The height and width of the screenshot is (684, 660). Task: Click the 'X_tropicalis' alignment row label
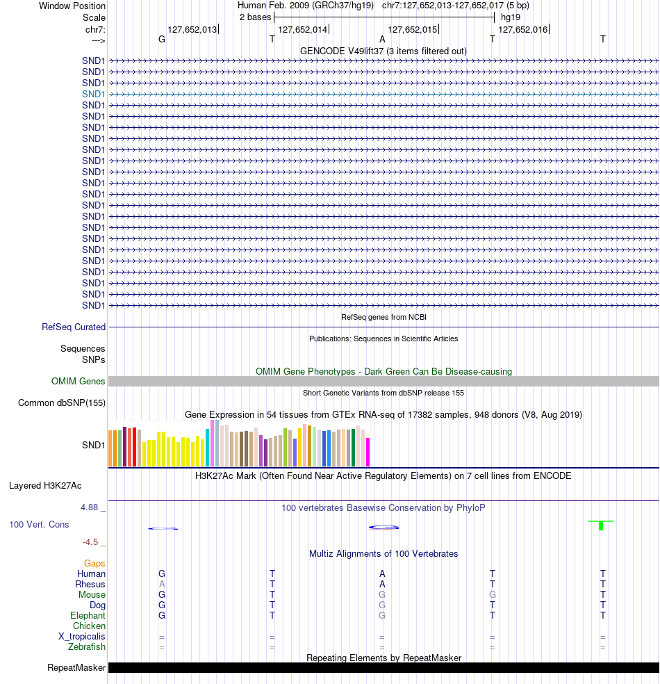82,637
